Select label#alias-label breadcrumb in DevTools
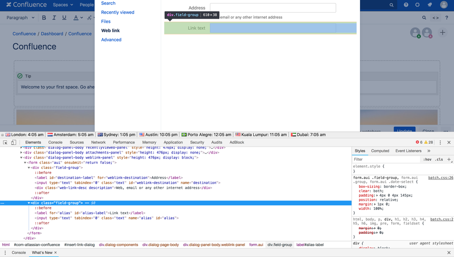 coord(310,245)
